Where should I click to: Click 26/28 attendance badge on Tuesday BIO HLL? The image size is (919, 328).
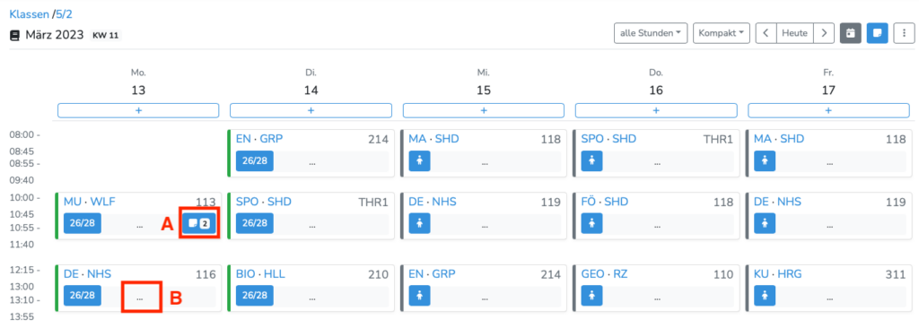(x=254, y=296)
